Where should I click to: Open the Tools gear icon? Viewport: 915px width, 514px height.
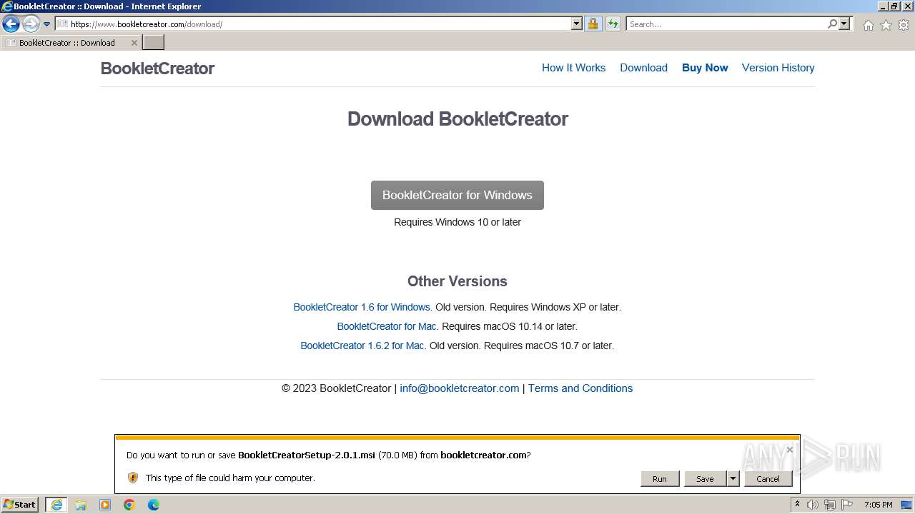904,25
